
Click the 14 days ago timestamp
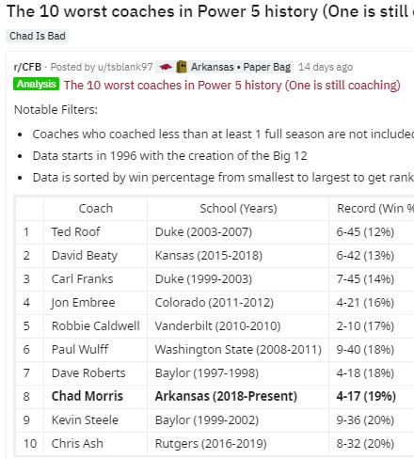[x=326, y=67]
